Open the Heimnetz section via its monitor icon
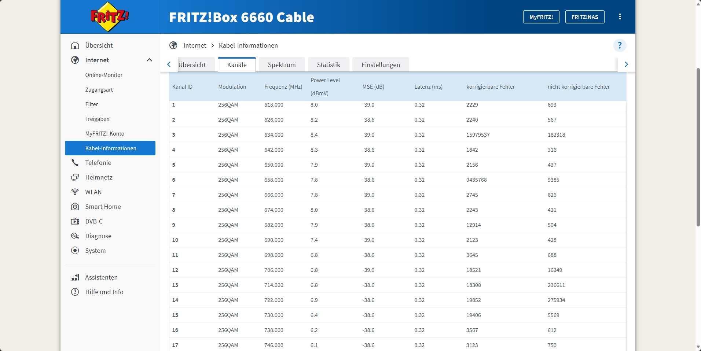 pyautogui.click(x=75, y=177)
